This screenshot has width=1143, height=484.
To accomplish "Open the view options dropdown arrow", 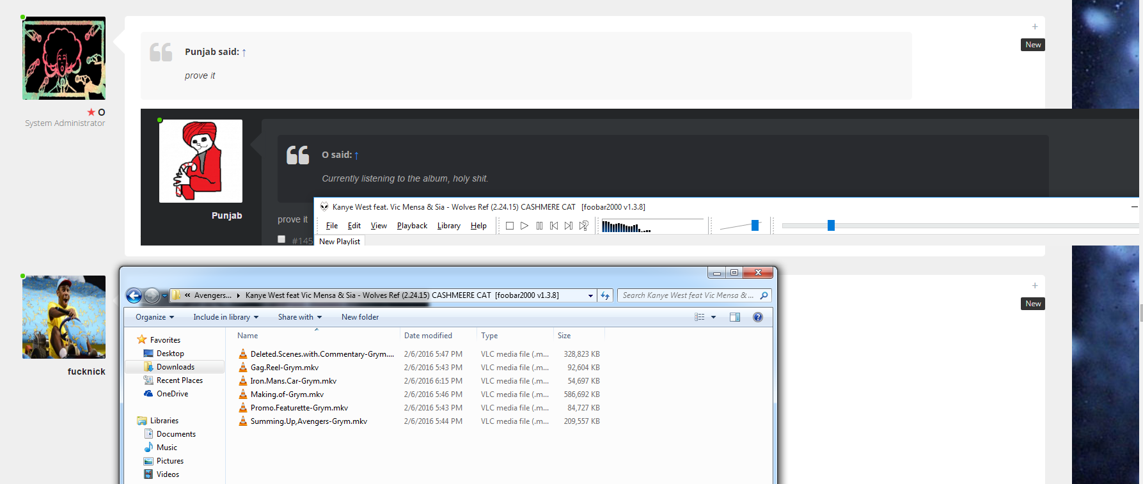I will (x=714, y=317).
